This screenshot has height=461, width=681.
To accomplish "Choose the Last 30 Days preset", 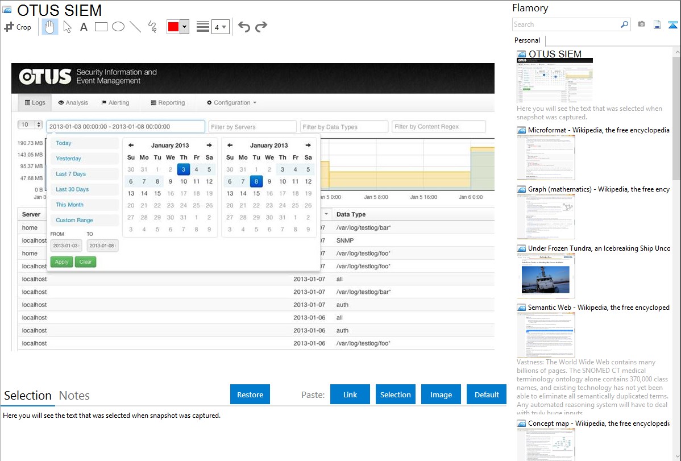I will click(85, 189).
